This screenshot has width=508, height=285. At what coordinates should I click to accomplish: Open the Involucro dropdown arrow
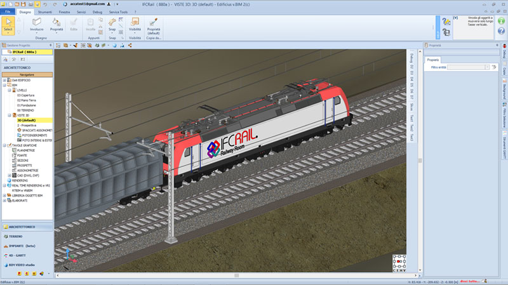(x=37, y=33)
